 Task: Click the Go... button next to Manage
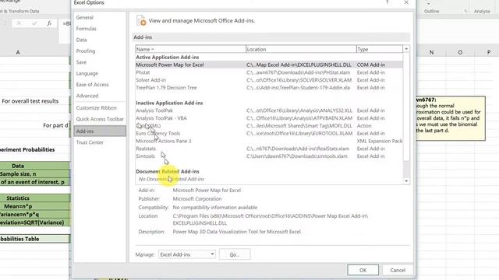click(235, 254)
